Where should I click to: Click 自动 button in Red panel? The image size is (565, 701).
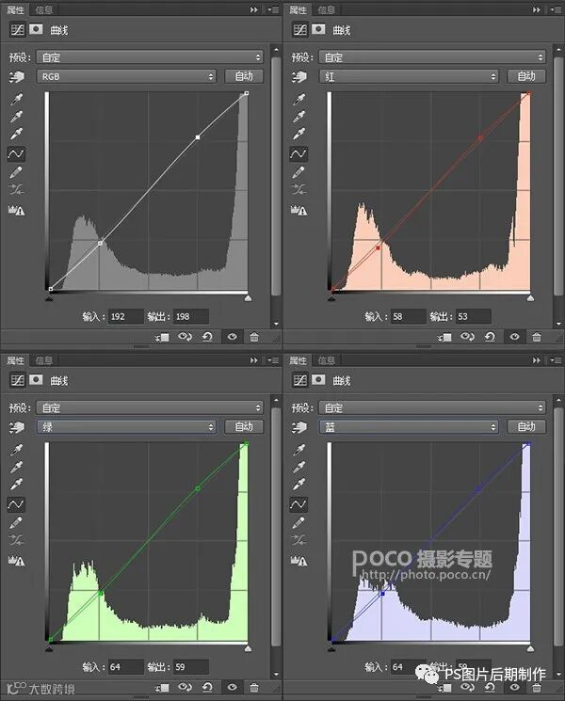526,76
